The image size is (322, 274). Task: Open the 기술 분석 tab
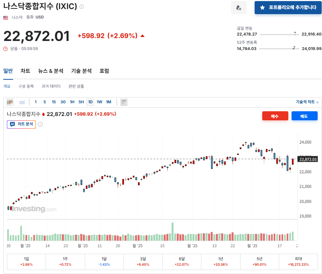[81, 71]
